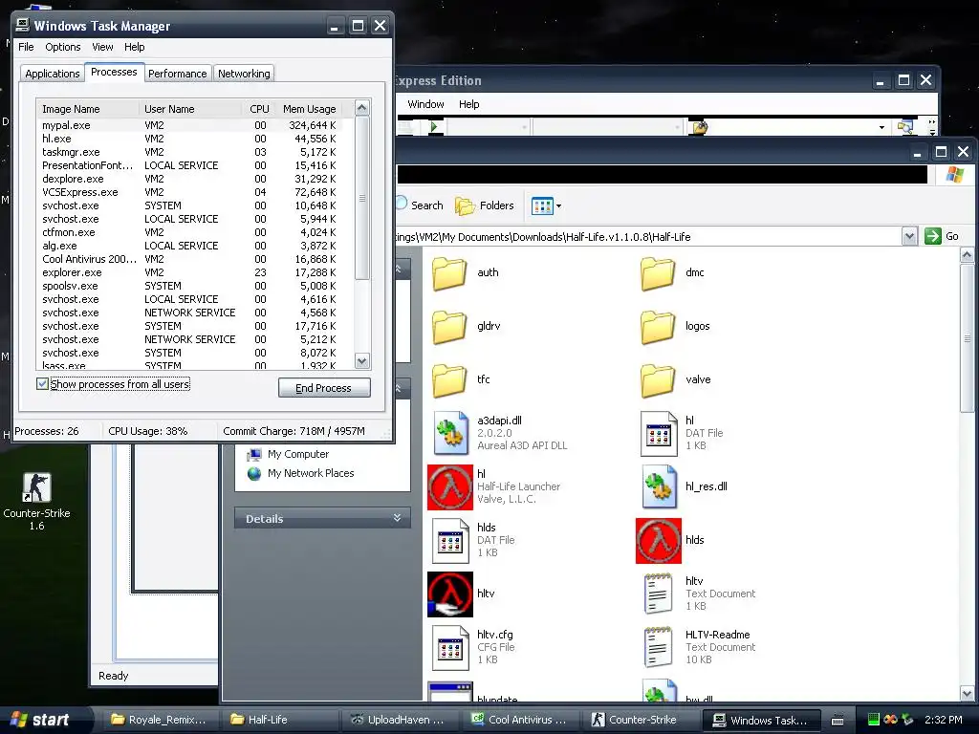This screenshot has height=734, width=979.
Task: Open the Find combo box dropdown in Express Edition toolbar
Action: (881, 127)
